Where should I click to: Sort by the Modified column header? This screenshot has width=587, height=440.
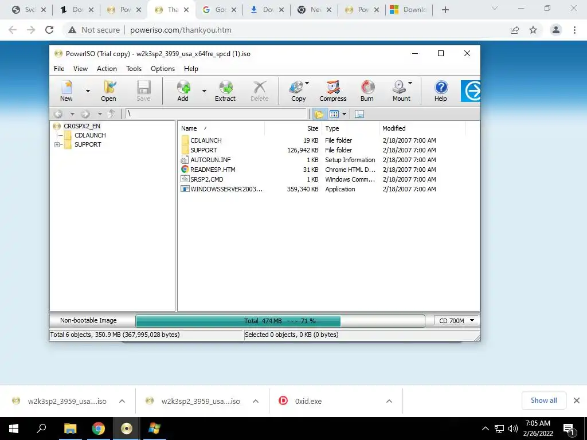pos(422,128)
